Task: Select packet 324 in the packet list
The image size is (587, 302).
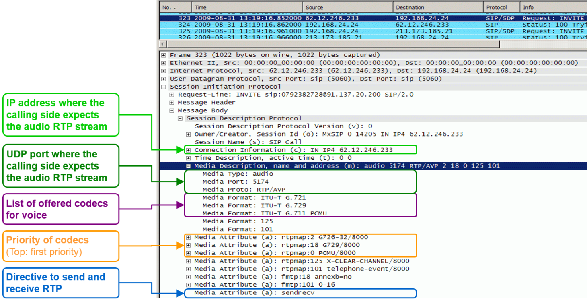Action: pos(281,25)
